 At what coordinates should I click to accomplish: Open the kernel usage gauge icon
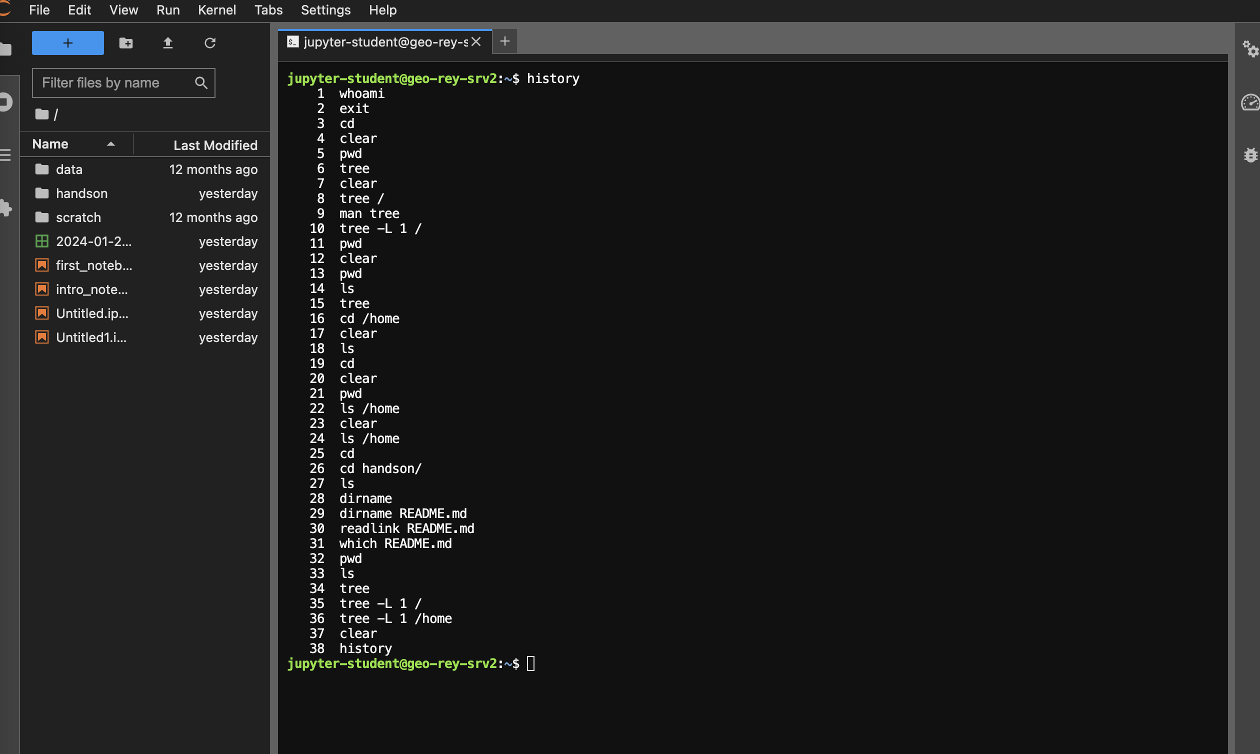(x=1250, y=102)
